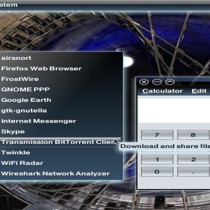Open airsnort from the Internet menu
The image size is (210, 210).
(61, 58)
